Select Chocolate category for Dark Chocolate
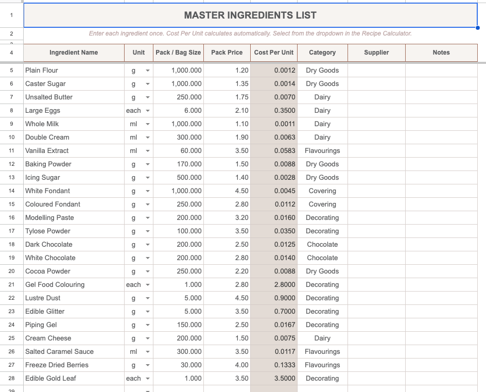This screenshot has width=486, height=392. [322, 244]
